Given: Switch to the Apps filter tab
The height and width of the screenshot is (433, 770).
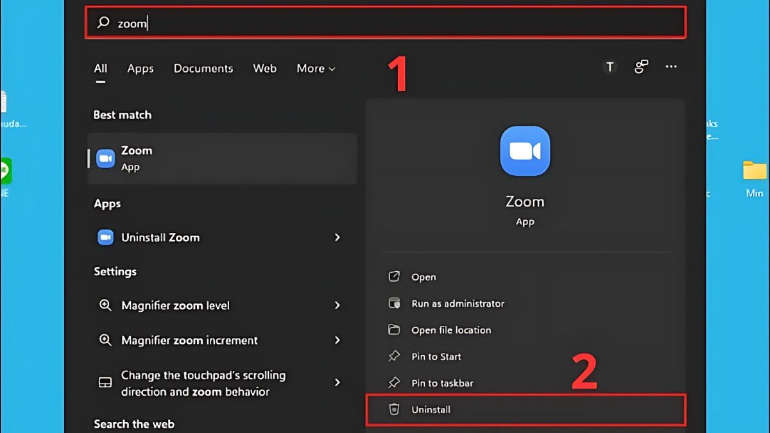Looking at the screenshot, I should [141, 68].
